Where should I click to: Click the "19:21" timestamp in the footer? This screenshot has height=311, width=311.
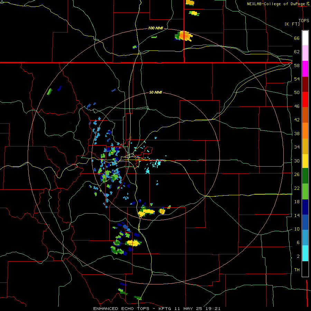pyautogui.click(x=213, y=309)
